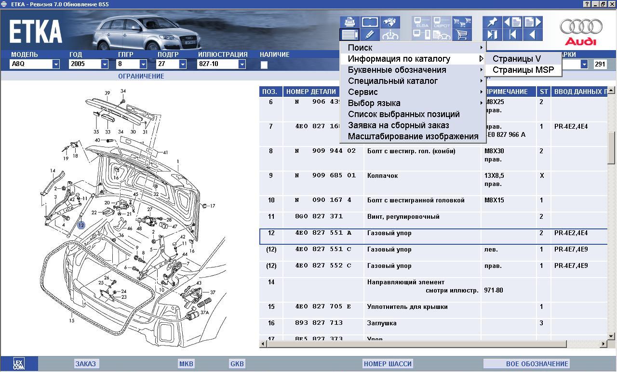Choose Масштабирование изображения from the menu

click(x=413, y=136)
